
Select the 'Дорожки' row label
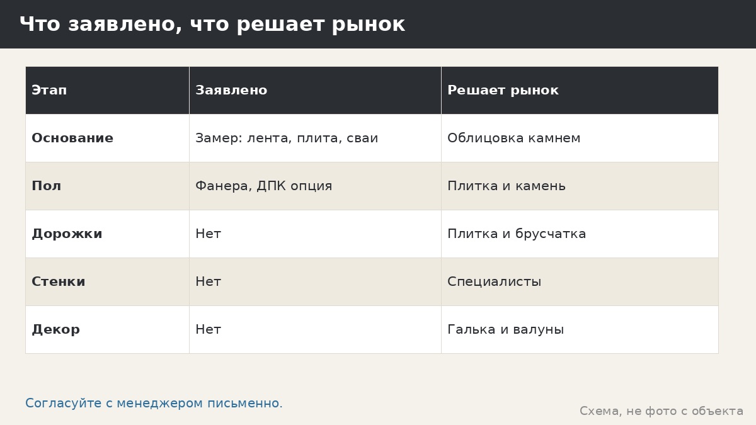point(107,234)
